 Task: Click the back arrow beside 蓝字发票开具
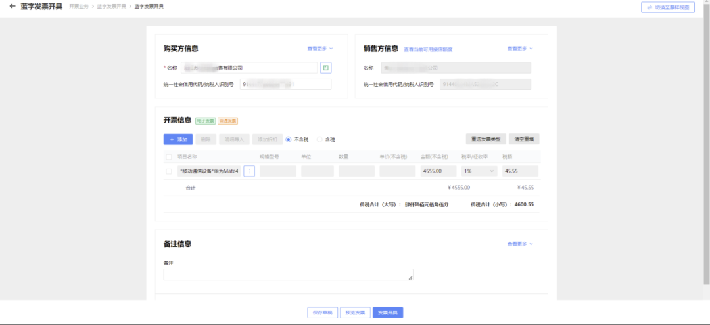click(12, 7)
